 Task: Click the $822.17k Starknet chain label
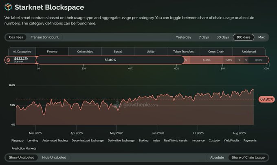pos(21,60)
